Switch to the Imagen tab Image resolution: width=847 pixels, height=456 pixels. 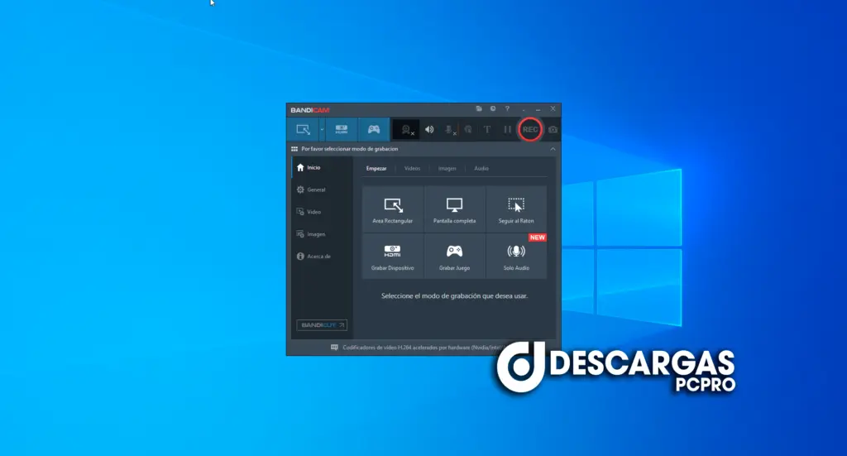tap(447, 169)
